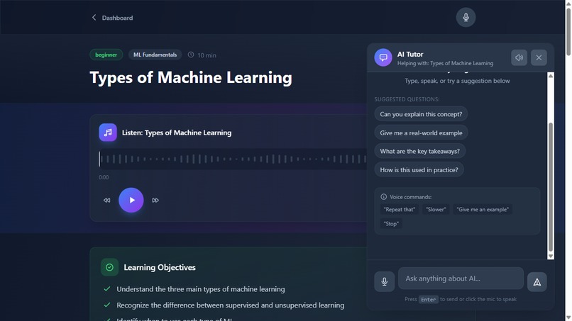This screenshot has height=321, width=572.
Task: Click the beginner difficulty badge
Action: click(x=106, y=55)
